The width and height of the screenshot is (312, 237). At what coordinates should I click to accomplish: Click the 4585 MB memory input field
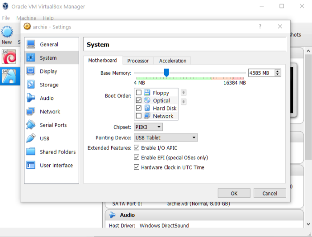261,73
